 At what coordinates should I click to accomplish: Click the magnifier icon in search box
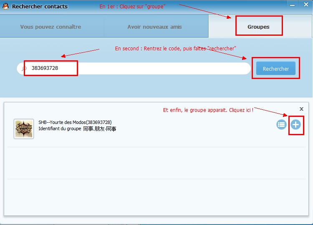tap(24, 69)
